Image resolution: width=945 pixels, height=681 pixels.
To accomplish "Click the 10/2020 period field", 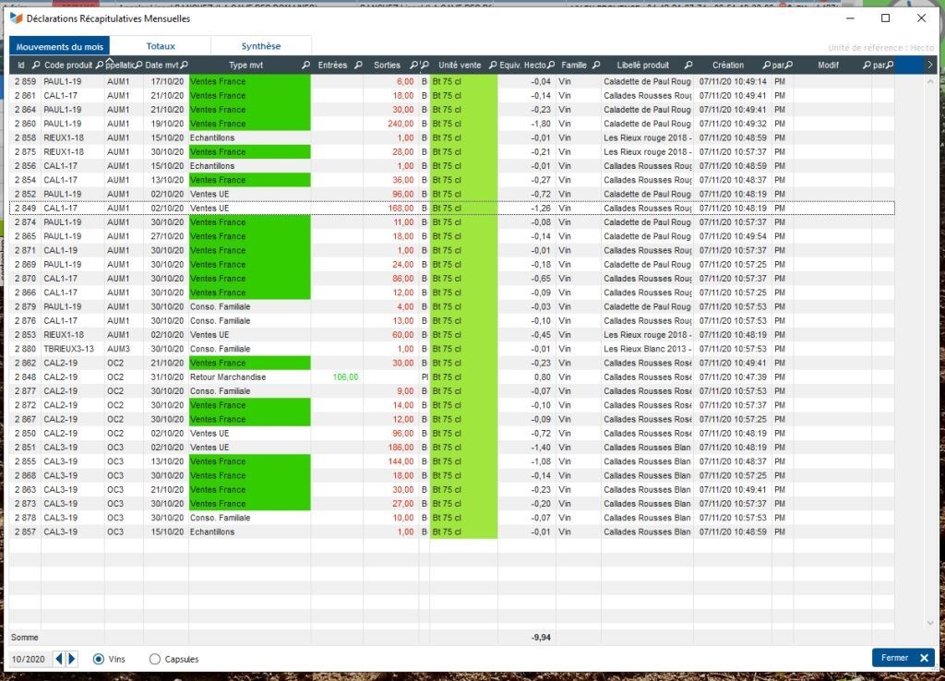I will click(x=29, y=659).
